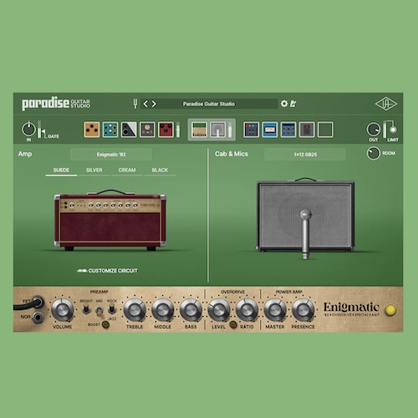Click the 'Enigmatic' amp nameplate text

click(x=351, y=308)
